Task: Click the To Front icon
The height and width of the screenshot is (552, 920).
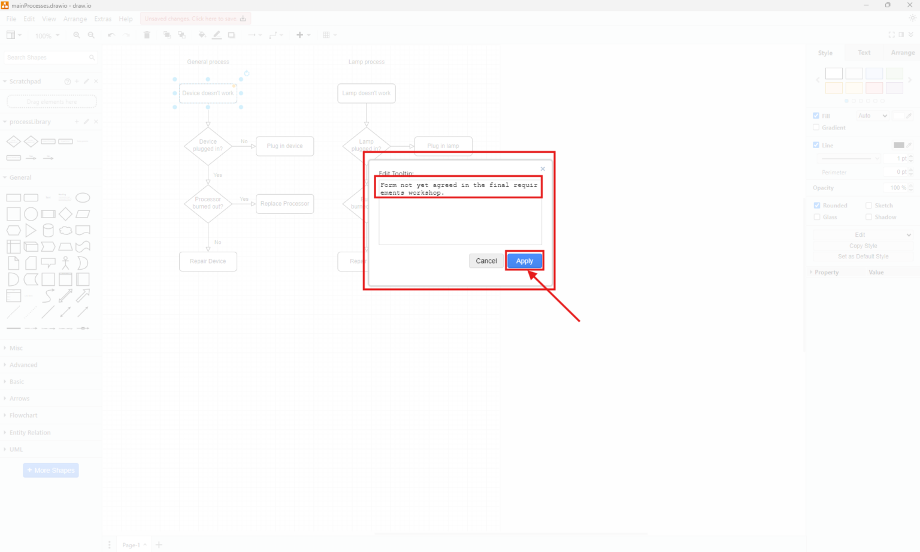Action: pyautogui.click(x=167, y=35)
